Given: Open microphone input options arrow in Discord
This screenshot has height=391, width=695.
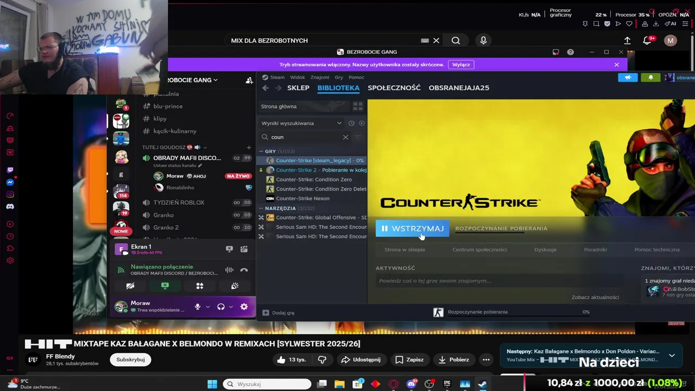Looking at the screenshot, I should (x=207, y=307).
